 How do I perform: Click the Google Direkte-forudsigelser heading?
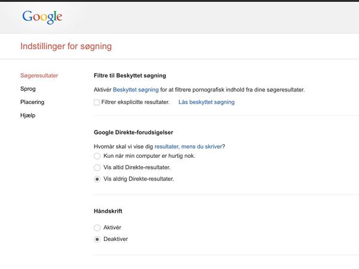[133, 133]
